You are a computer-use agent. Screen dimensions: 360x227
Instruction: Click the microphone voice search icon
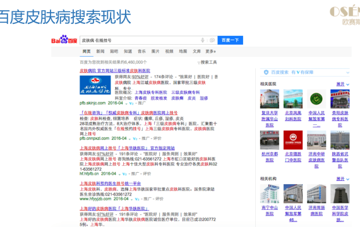[x=203, y=40]
